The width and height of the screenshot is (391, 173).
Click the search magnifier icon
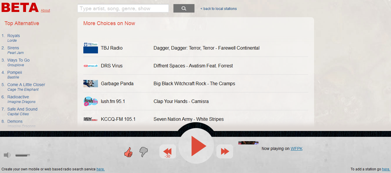[184, 8]
